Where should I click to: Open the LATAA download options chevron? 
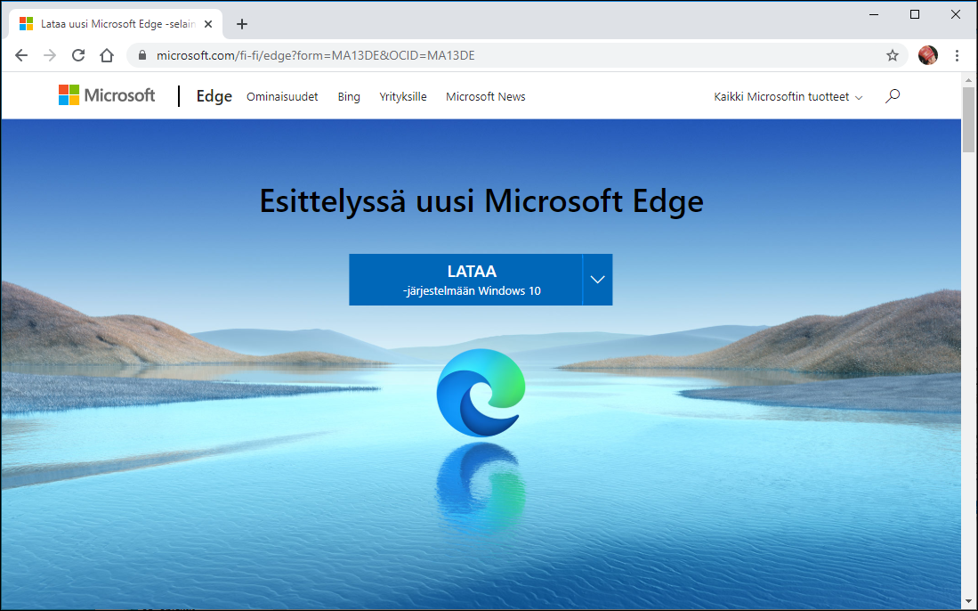[x=597, y=279]
